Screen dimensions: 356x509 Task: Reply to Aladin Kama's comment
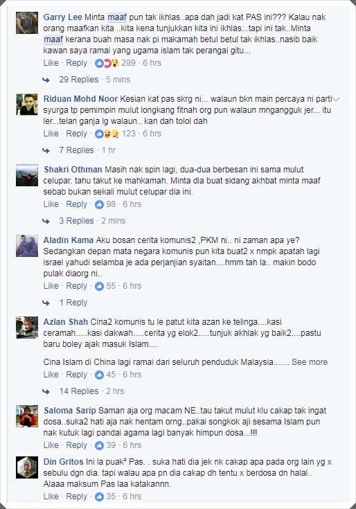[x=77, y=286]
